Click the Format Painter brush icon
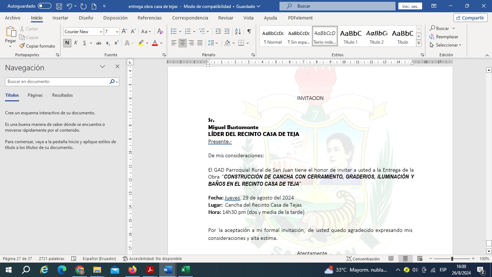The height and width of the screenshot is (277, 492). tap(22, 46)
